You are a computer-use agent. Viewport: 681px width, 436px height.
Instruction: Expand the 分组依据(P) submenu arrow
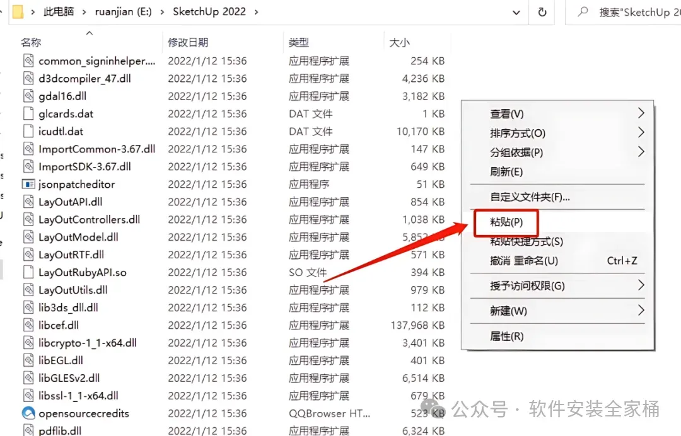point(641,151)
